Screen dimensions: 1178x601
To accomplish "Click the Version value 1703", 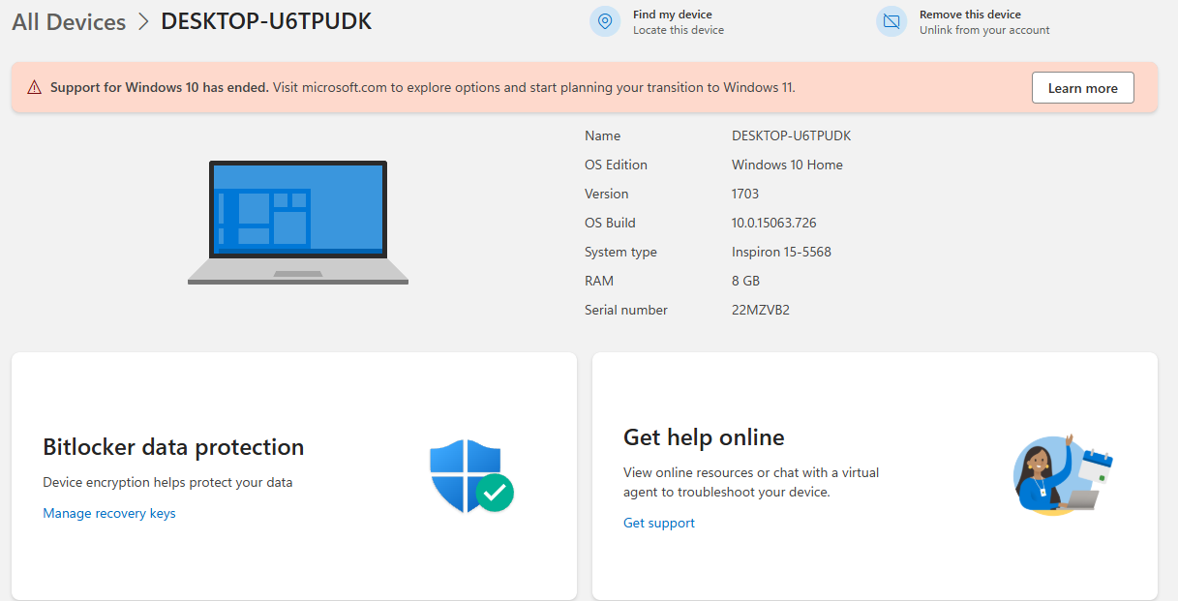I will 745,194.
